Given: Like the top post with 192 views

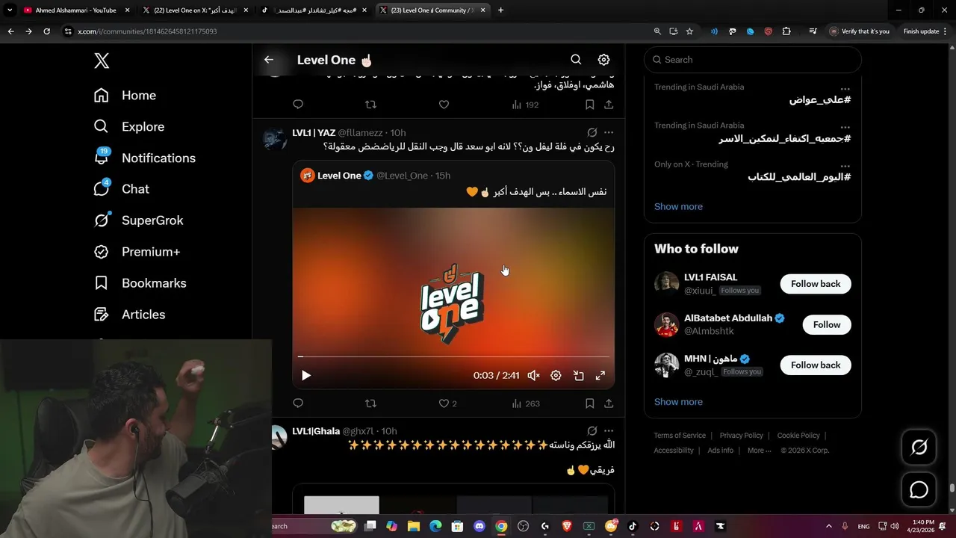Looking at the screenshot, I should [x=444, y=105].
